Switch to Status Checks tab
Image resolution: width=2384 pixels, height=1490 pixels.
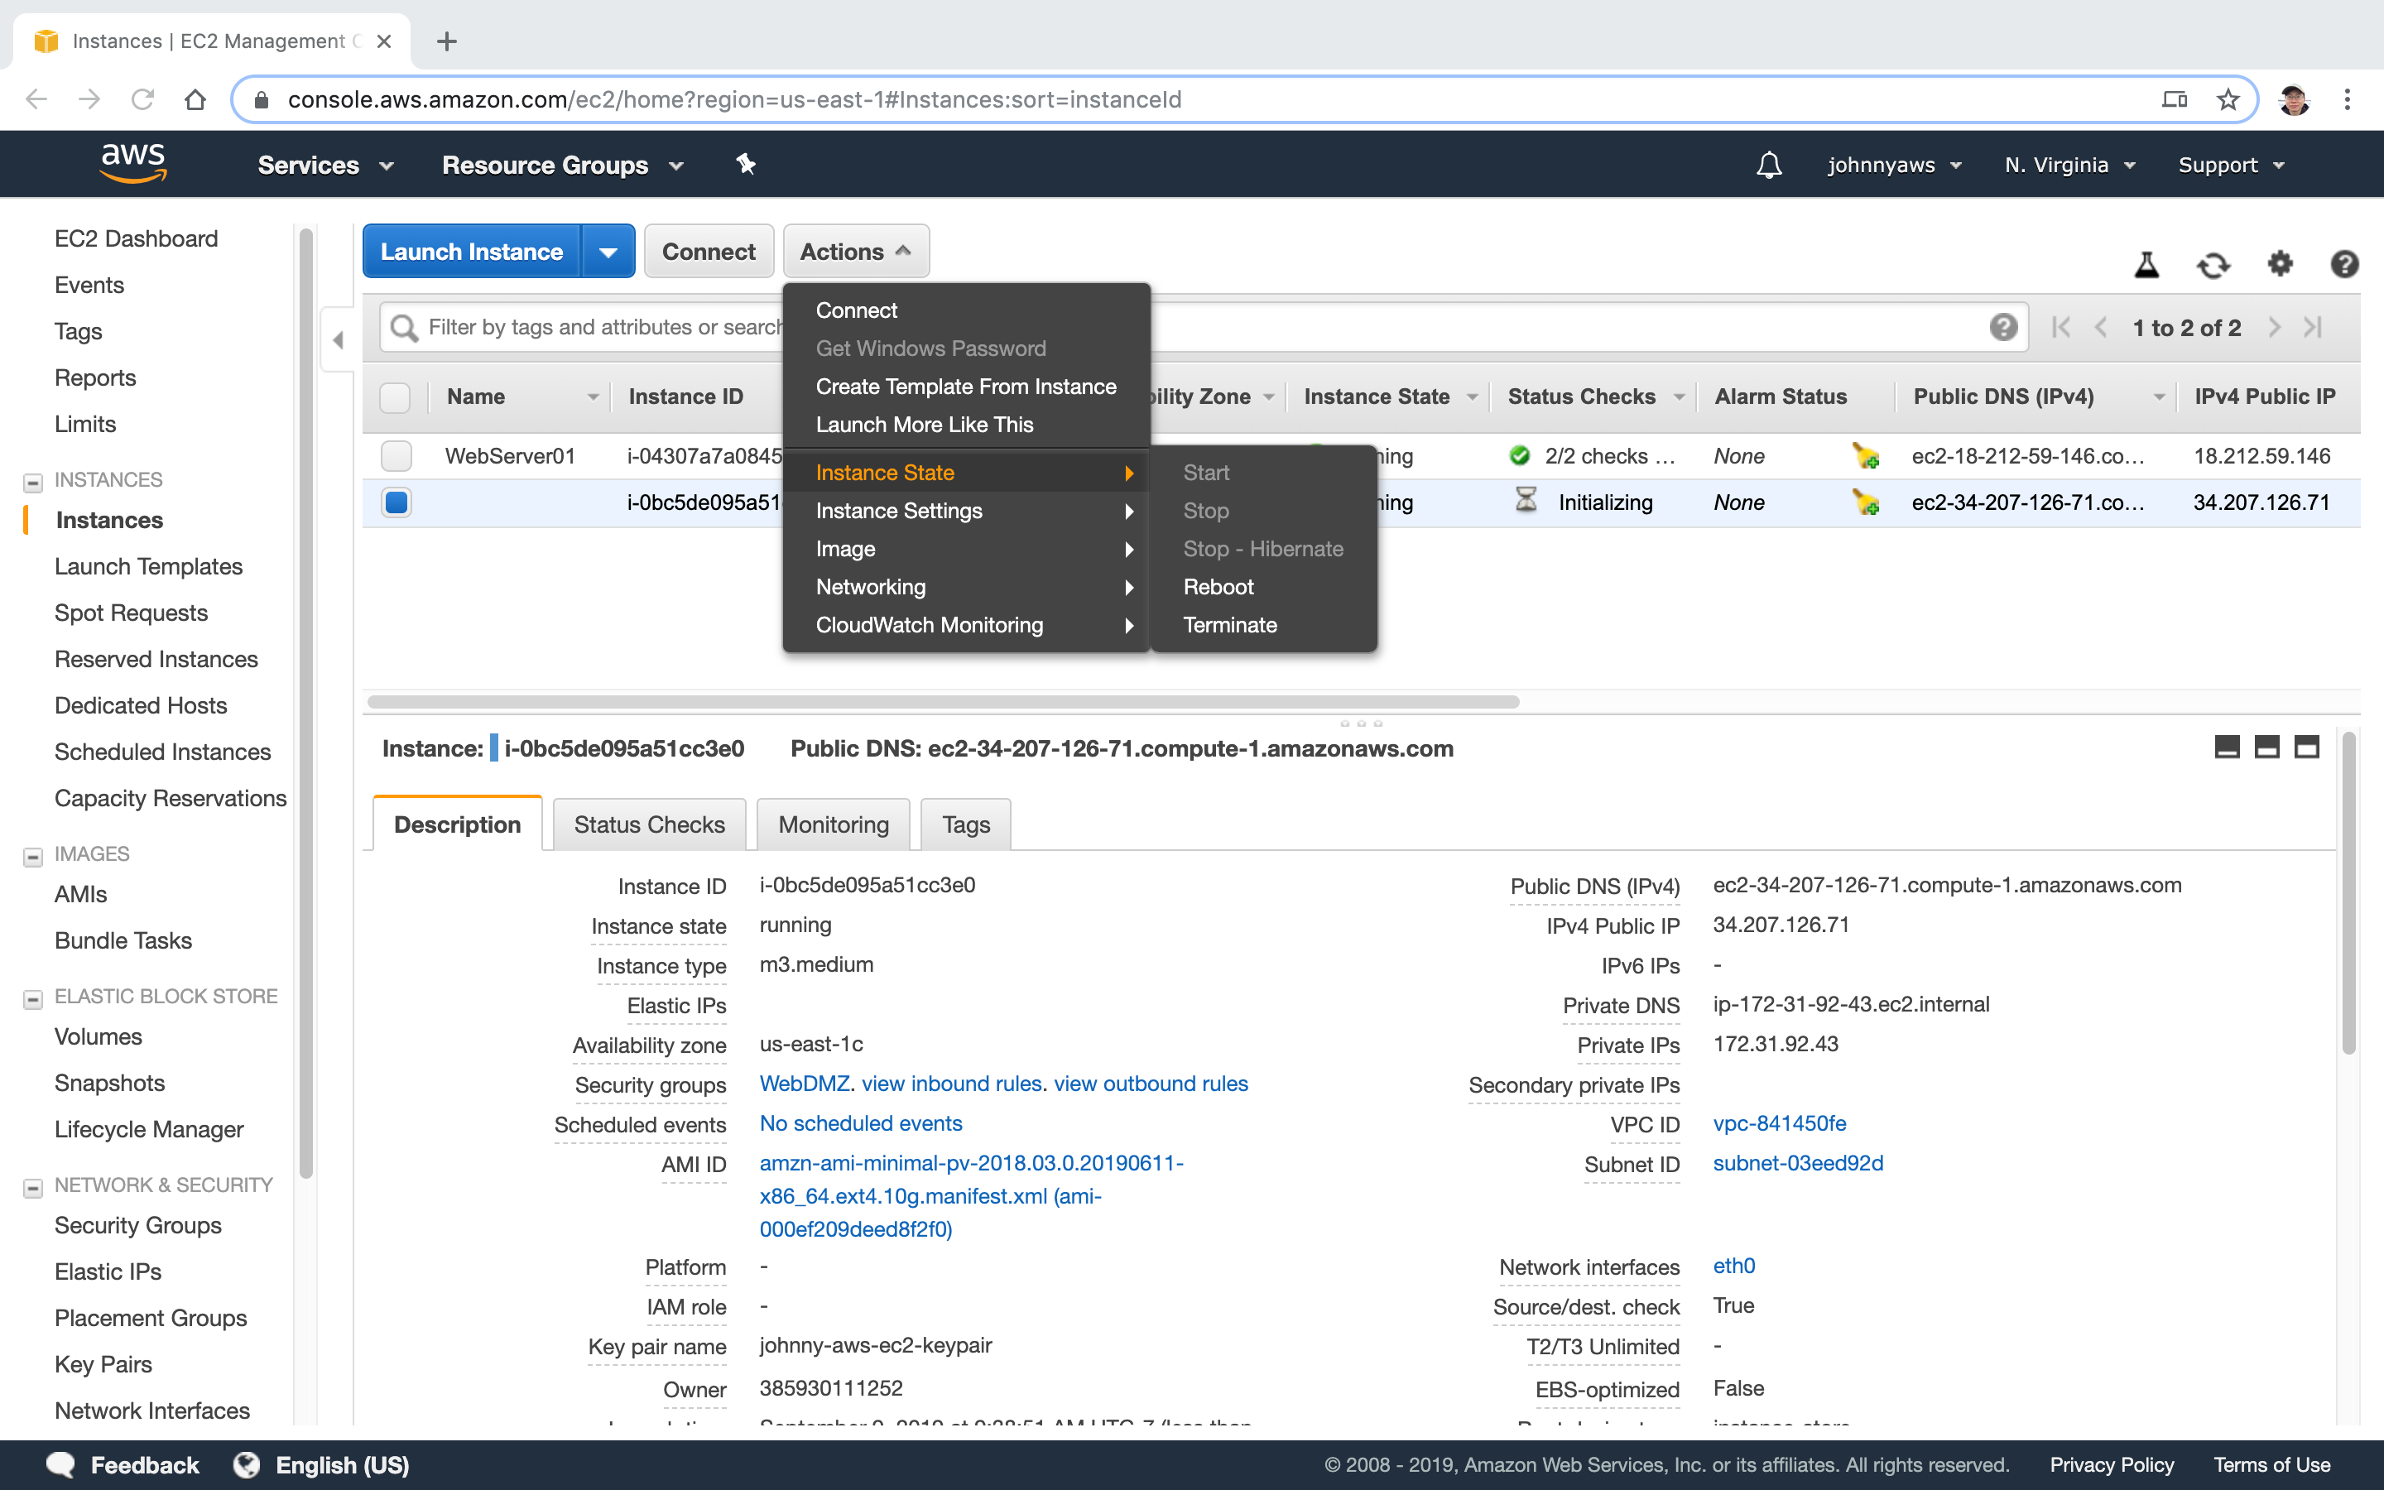pos(649,824)
